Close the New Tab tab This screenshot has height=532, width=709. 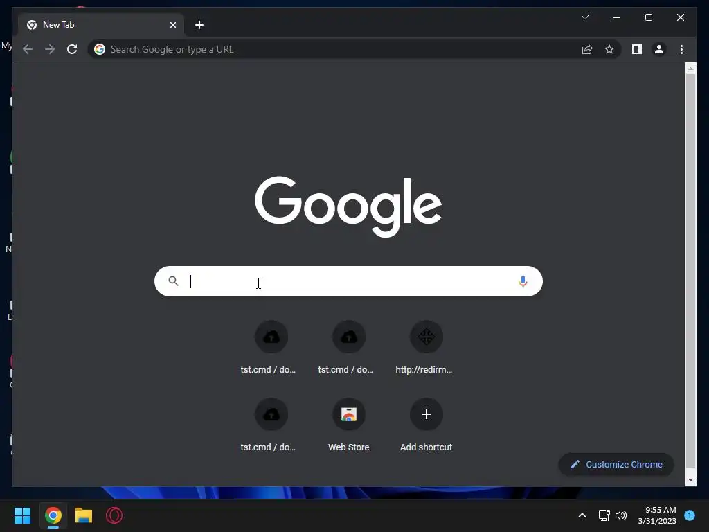point(172,25)
